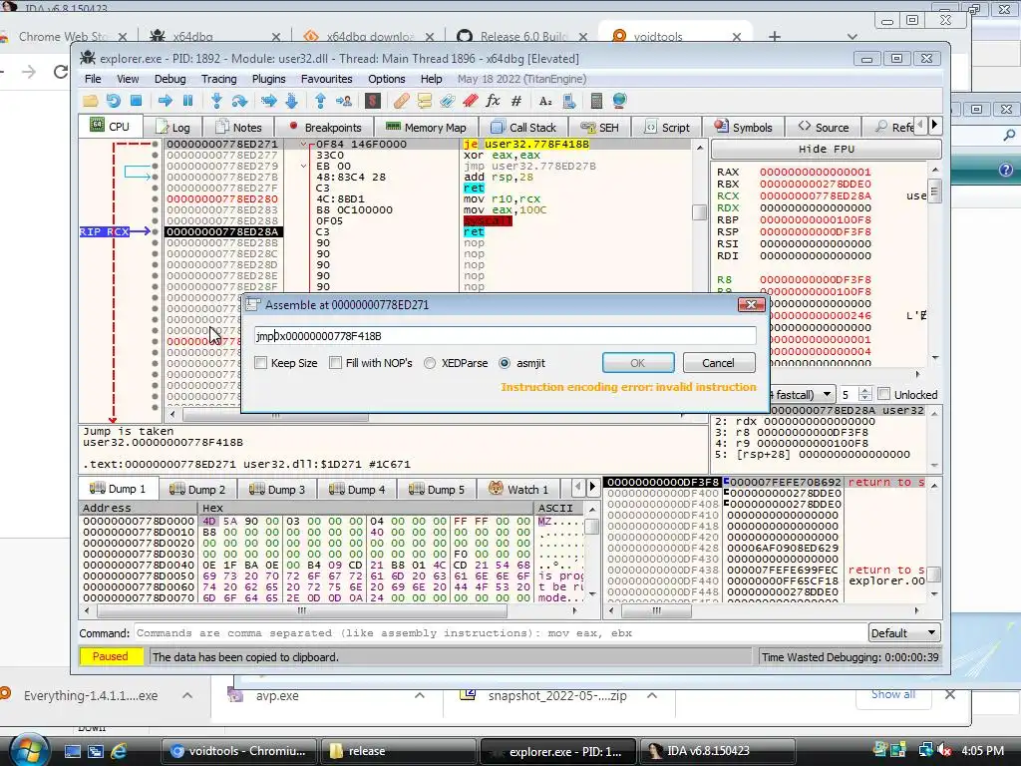The height and width of the screenshot is (766, 1021).
Task: Open the Plugins menu
Action: pos(269,79)
